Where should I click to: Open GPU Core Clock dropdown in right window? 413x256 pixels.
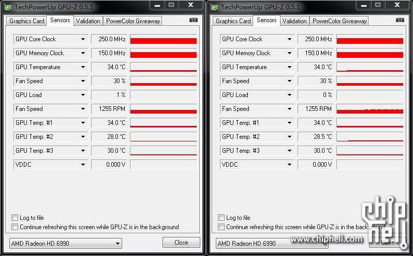point(257,39)
